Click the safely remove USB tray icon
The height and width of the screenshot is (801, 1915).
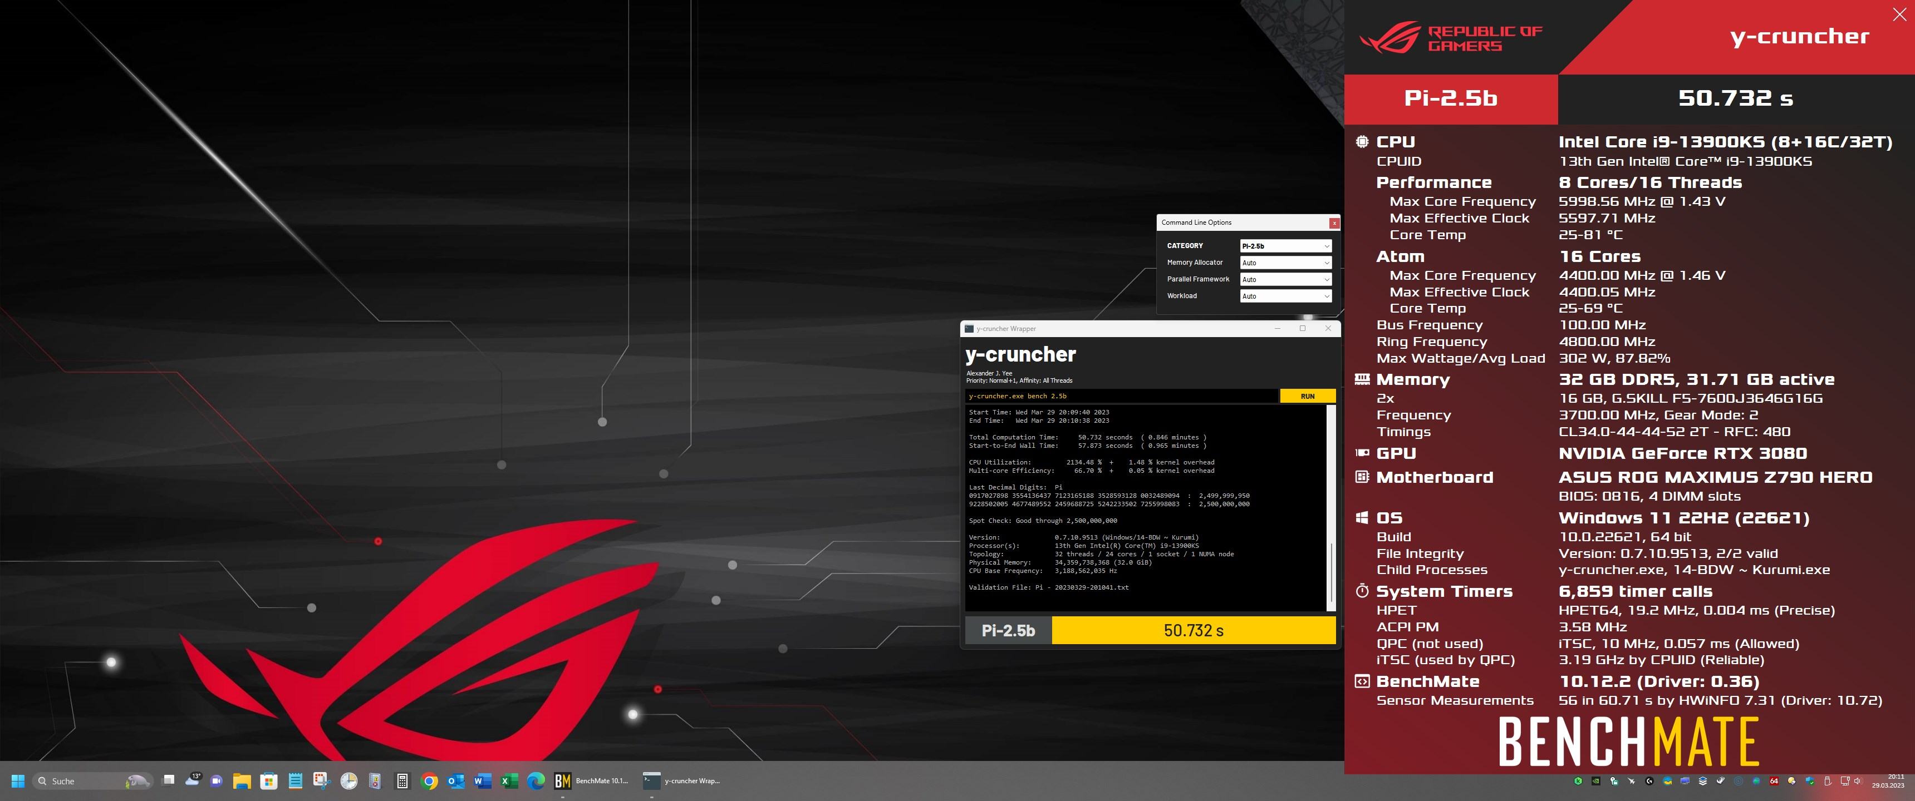point(1827,781)
